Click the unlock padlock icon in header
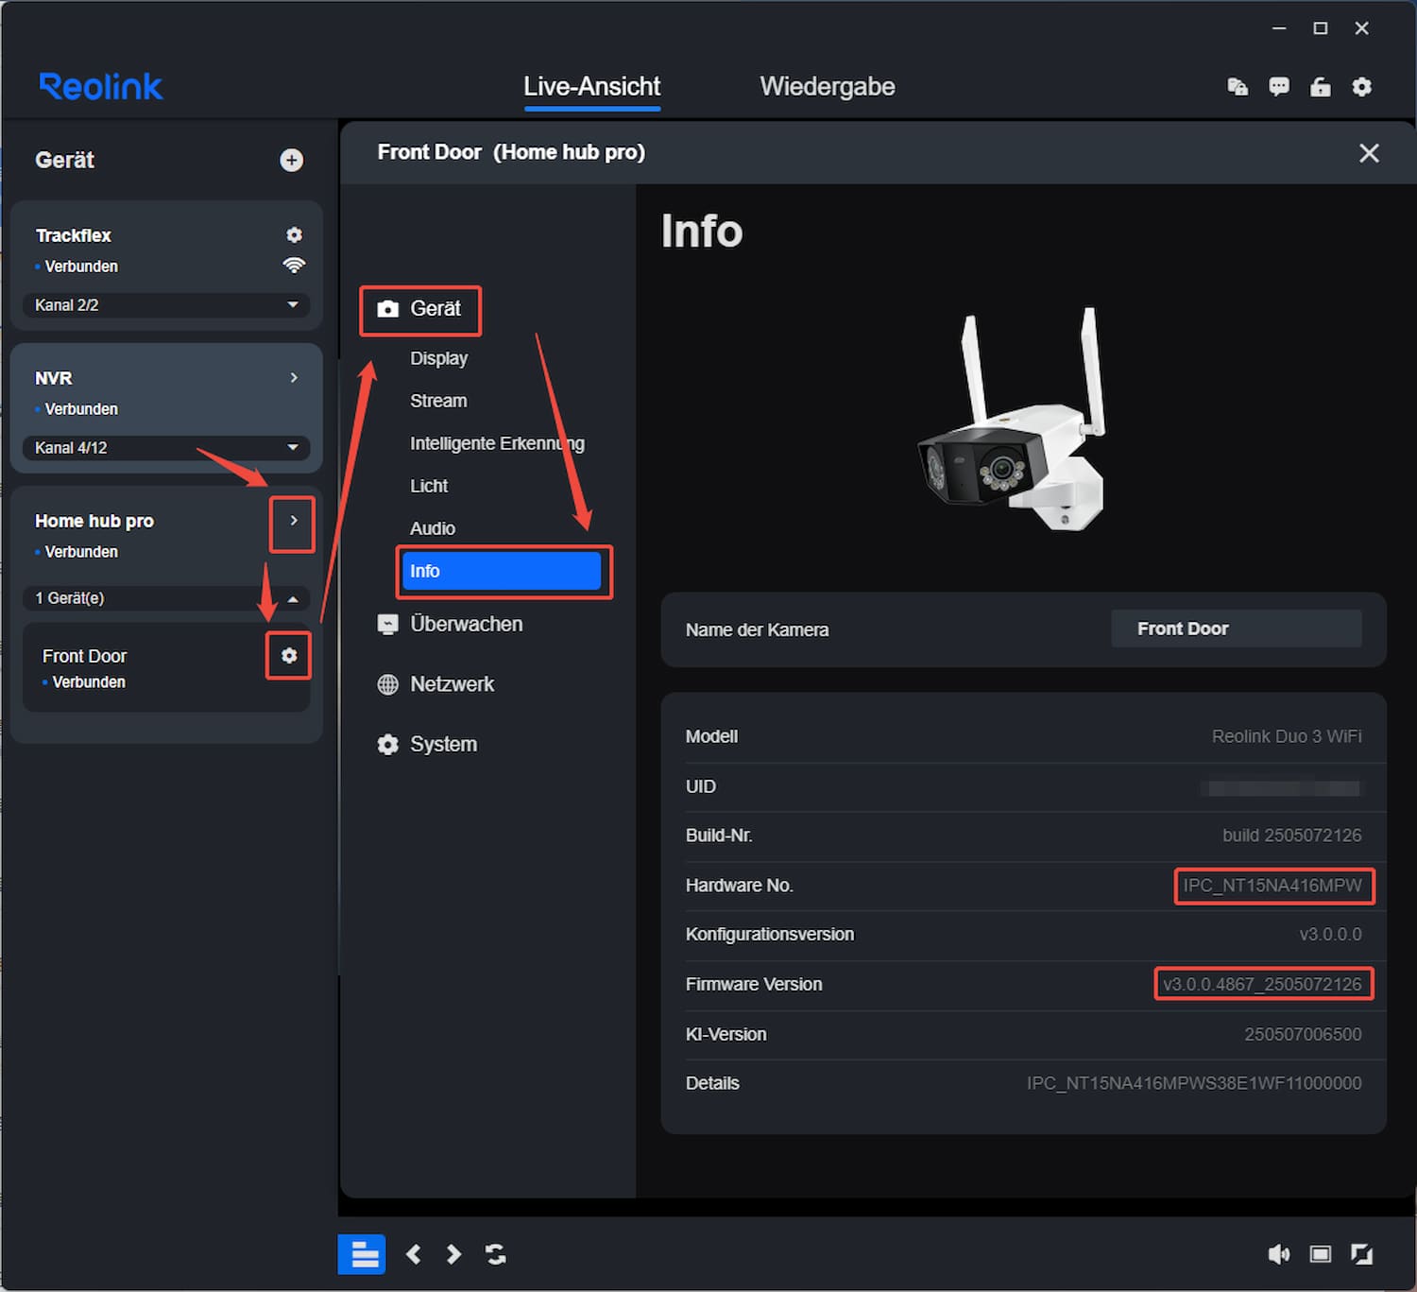 (1321, 87)
